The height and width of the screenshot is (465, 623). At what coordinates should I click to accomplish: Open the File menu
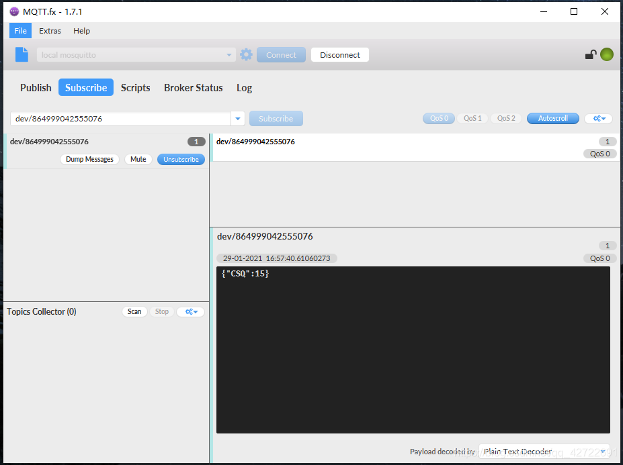20,31
